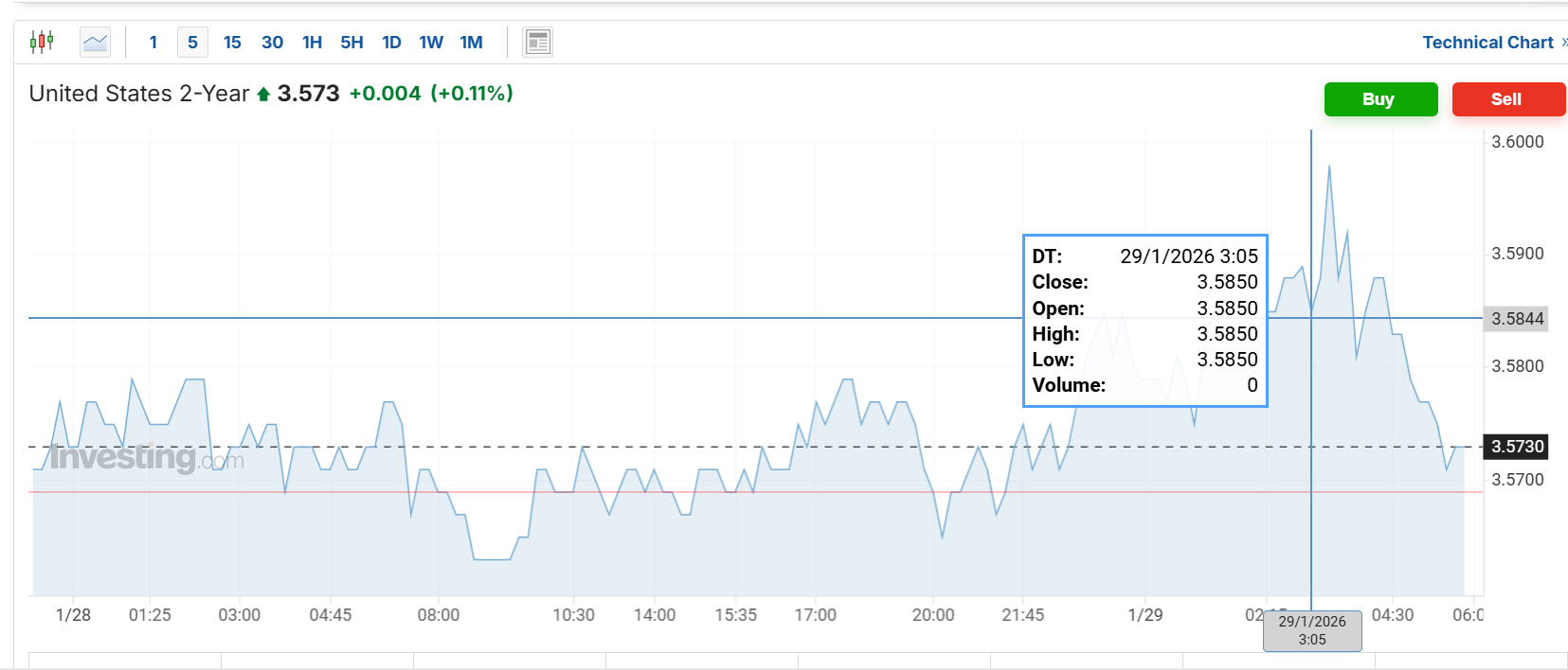Select the 1H timeframe
This screenshot has height=670, width=1568.
[312, 43]
